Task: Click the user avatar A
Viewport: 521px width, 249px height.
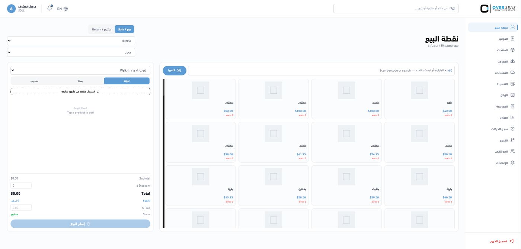Action: (11, 9)
